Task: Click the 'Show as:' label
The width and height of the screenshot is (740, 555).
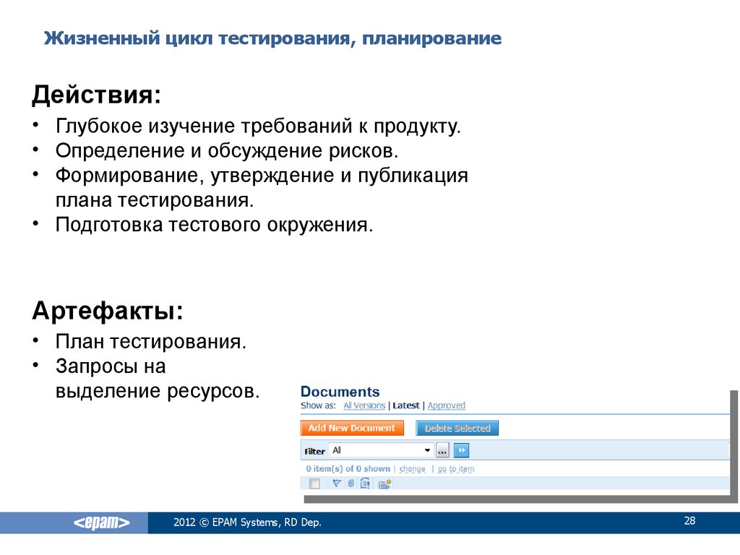Action: pyautogui.click(x=318, y=405)
